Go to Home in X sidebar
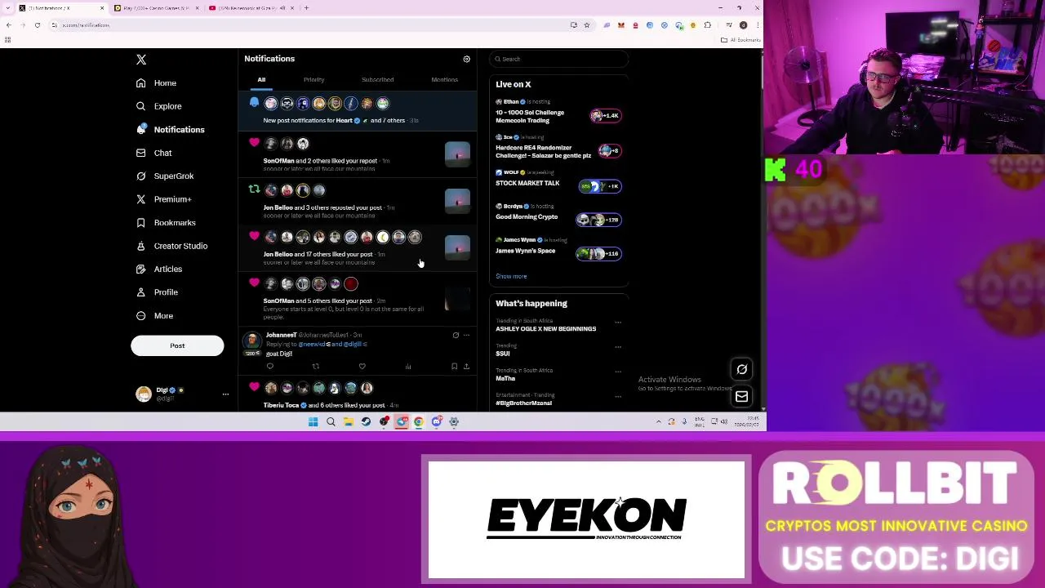The image size is (1045, 588). (156, 82)
